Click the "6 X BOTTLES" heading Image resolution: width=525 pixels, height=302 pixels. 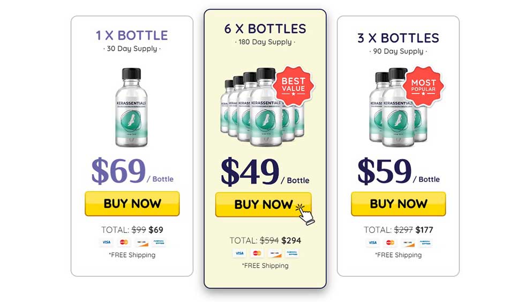pyautogui.click(x=265, y=29)
